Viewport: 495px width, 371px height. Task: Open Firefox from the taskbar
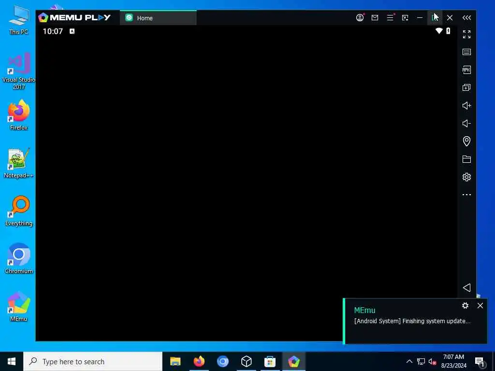point(199,361)
